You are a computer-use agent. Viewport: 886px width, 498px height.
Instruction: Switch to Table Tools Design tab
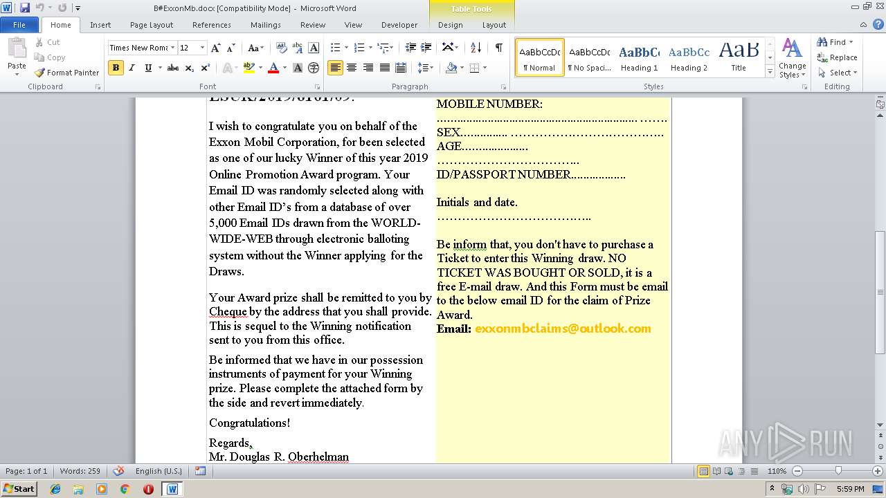(451, 25)
